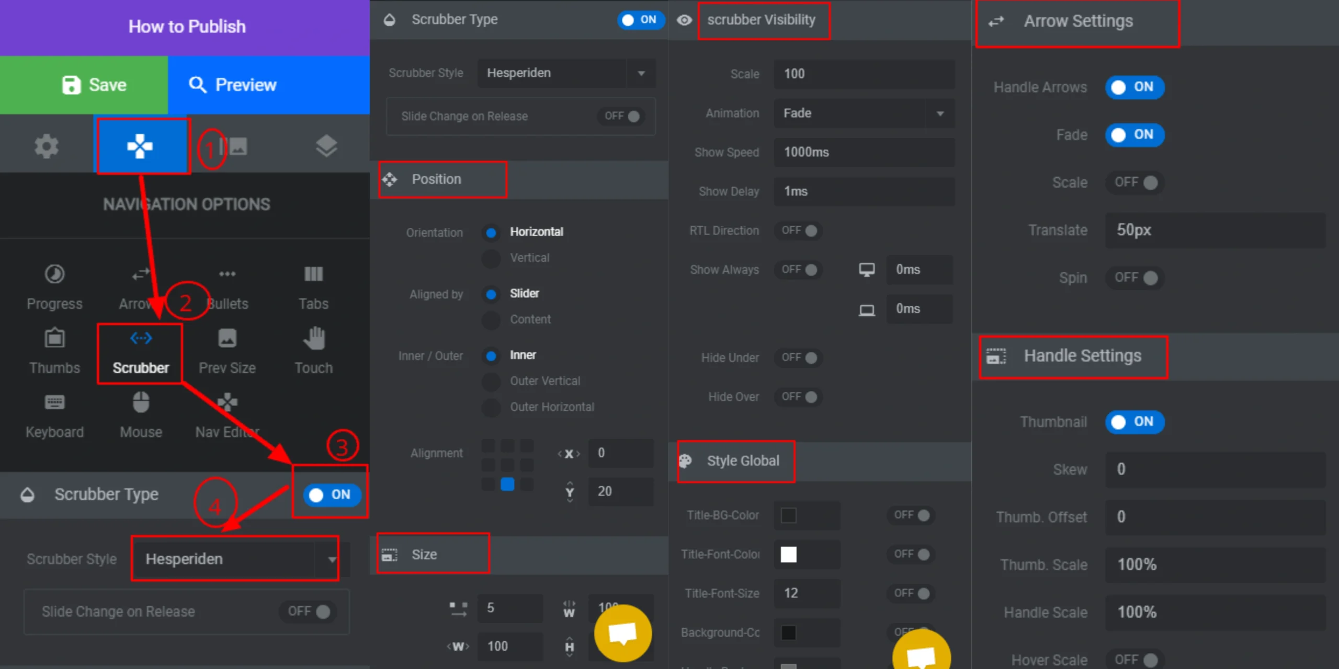Enable the Hide Under switch
1339x669 pixels.
pyautogui.click(x=799, y=357)
